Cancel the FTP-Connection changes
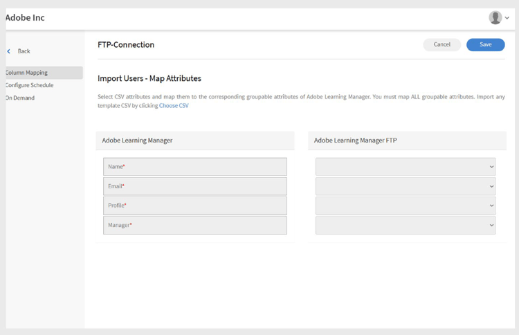519x335 pixels. 442,45
